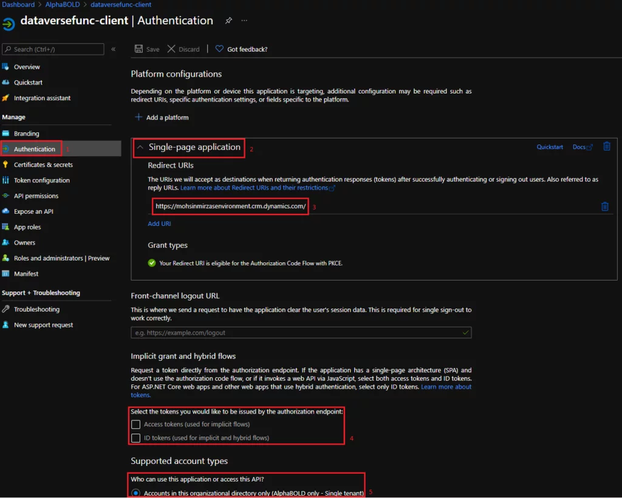
Task: Click the App roles grid icon
Action: [x=5, y=227]
